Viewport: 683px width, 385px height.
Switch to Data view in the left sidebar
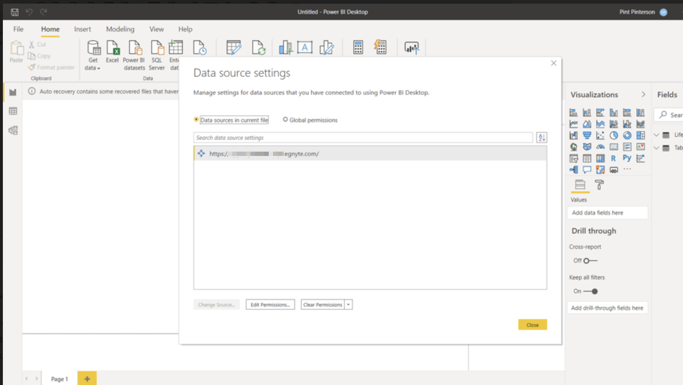coord(13,111)
